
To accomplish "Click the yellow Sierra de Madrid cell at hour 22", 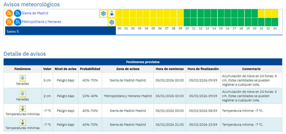I will [268, 13].
